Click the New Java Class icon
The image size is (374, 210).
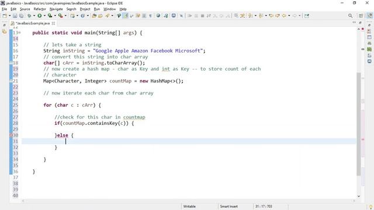pos(83,16)
